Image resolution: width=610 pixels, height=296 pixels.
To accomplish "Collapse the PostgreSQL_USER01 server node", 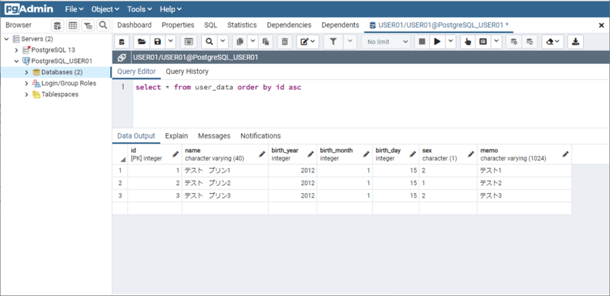I will [x=17, y=61].
